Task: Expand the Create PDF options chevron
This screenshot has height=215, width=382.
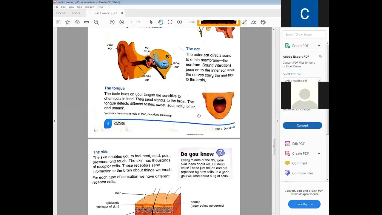Action: point(319,153)
